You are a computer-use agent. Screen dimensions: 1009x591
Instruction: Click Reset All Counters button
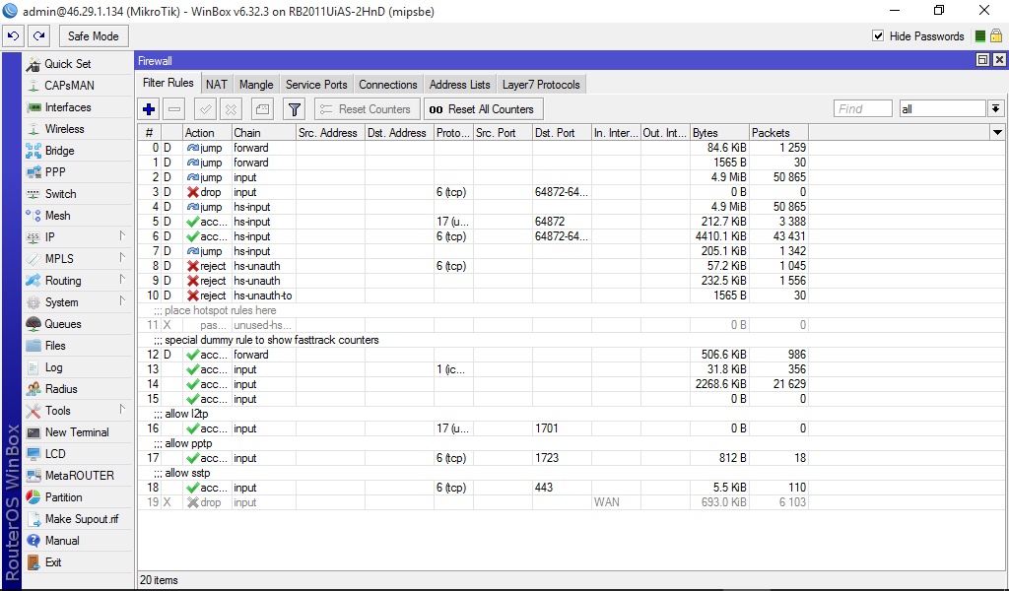pos(483,109)
